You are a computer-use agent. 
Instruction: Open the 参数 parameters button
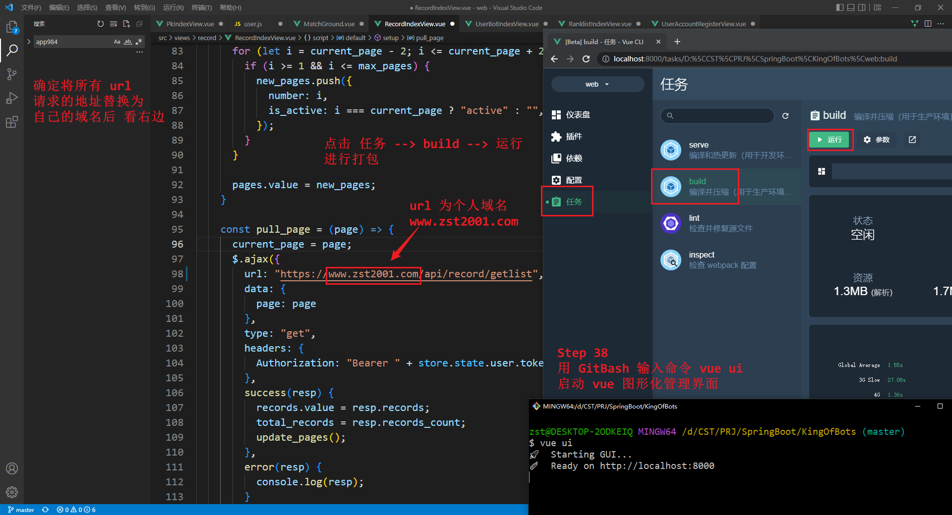coord(877,140)
